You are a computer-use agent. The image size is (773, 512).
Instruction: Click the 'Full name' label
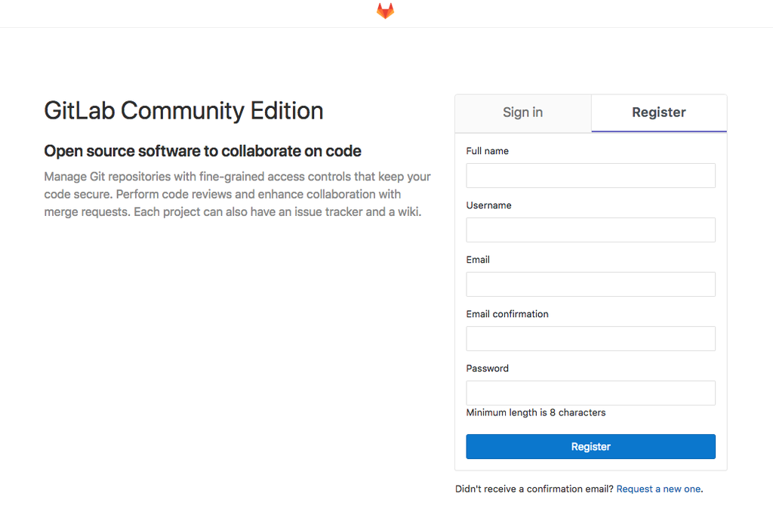pyautogui.click(x=487, y=151)
